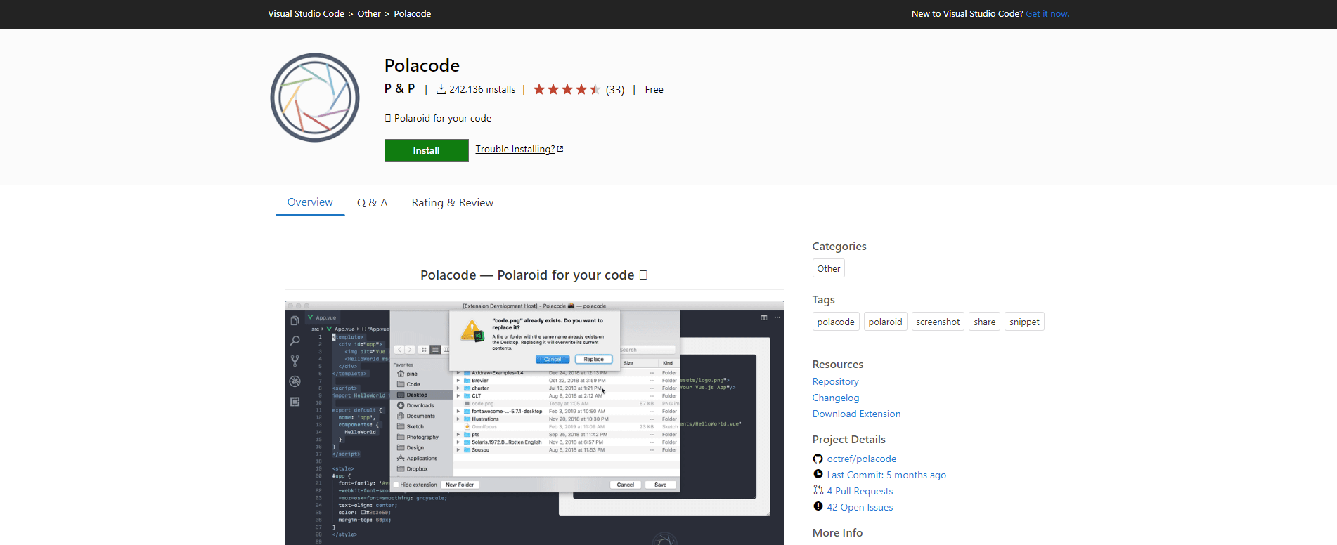Click the Polacode extension title

pos(422,65)
